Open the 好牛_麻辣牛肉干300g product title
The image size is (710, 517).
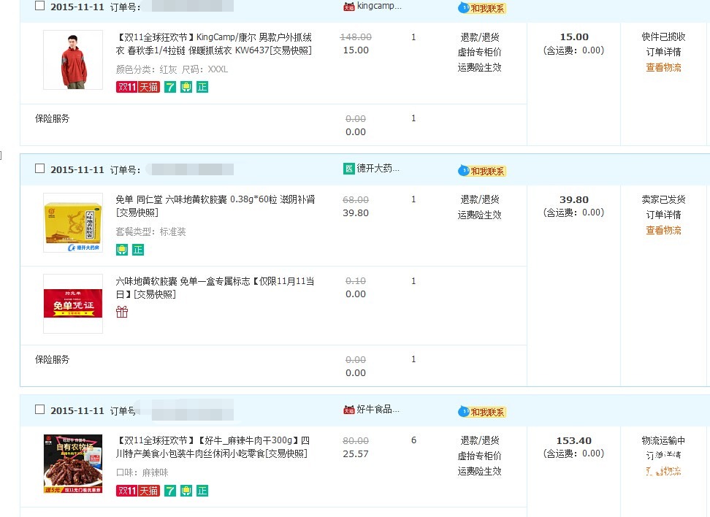[x=213, y=447]
